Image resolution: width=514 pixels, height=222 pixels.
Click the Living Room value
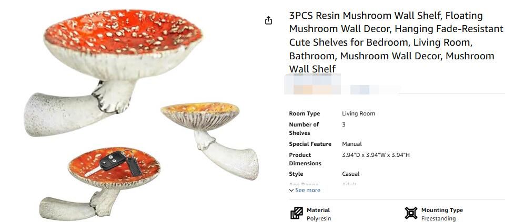pyautogui.click(x=358, y=113)
